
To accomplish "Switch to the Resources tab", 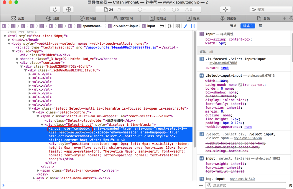I will coord(264,18).
